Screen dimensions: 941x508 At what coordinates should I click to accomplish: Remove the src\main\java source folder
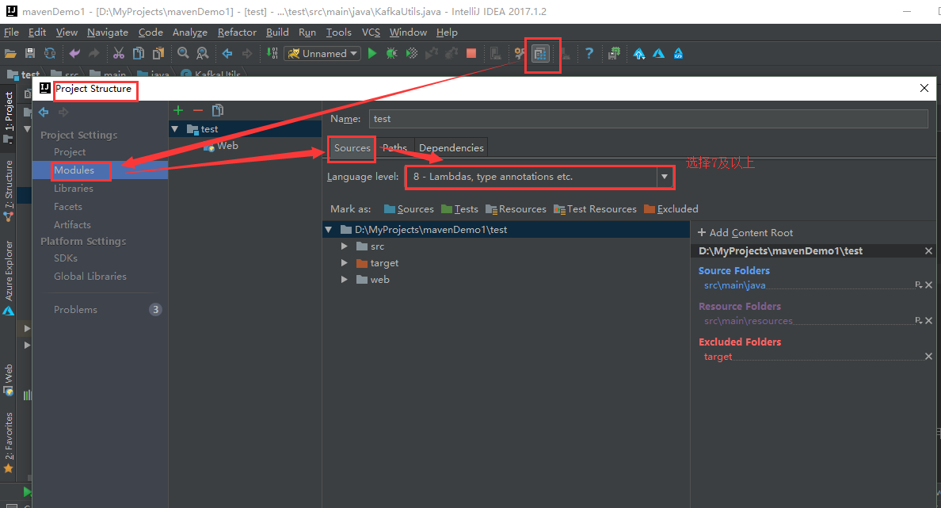pyautogui.click(x=928, y=285)
